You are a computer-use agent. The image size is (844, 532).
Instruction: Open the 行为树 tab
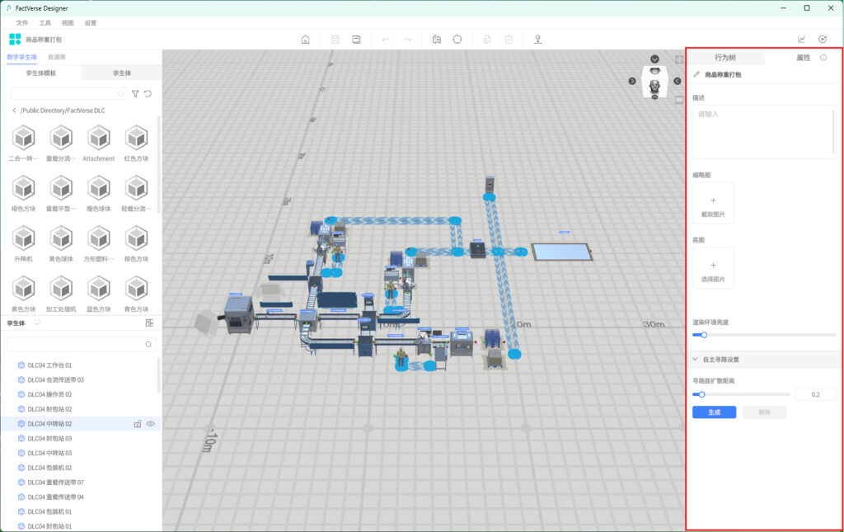click(x=725, y=58)
